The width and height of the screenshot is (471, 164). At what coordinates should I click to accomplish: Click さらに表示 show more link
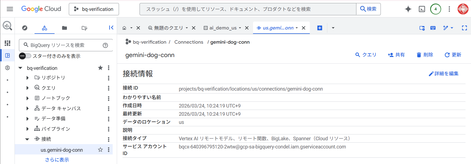tap(57, 160)
